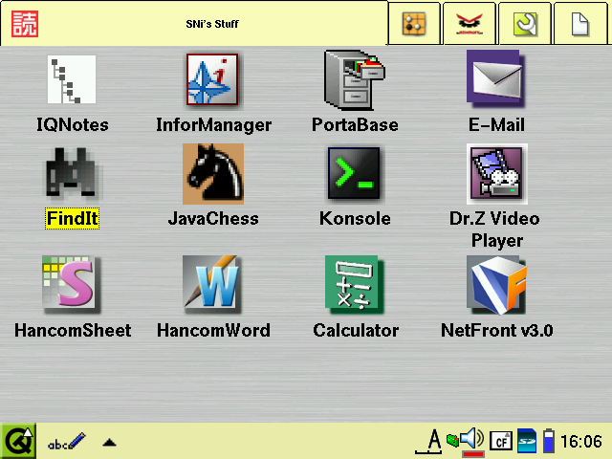Launch the NetFront v3.0 browser icon

497,285
